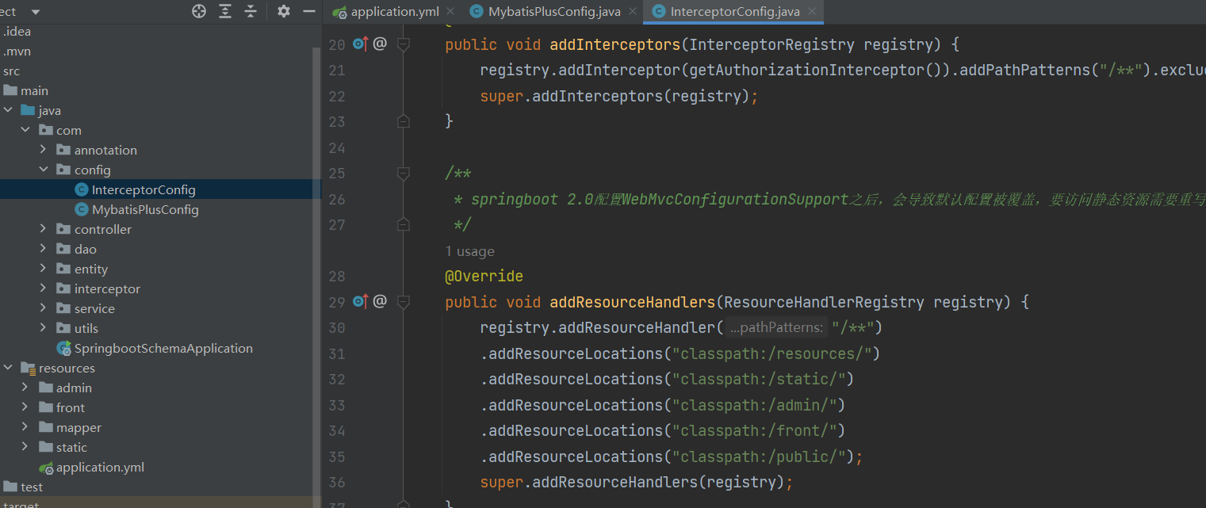This screenshot has width=1206, height=508.
Task: Click "classpath:/static/" string literal
Action: [x=759, y=379]
